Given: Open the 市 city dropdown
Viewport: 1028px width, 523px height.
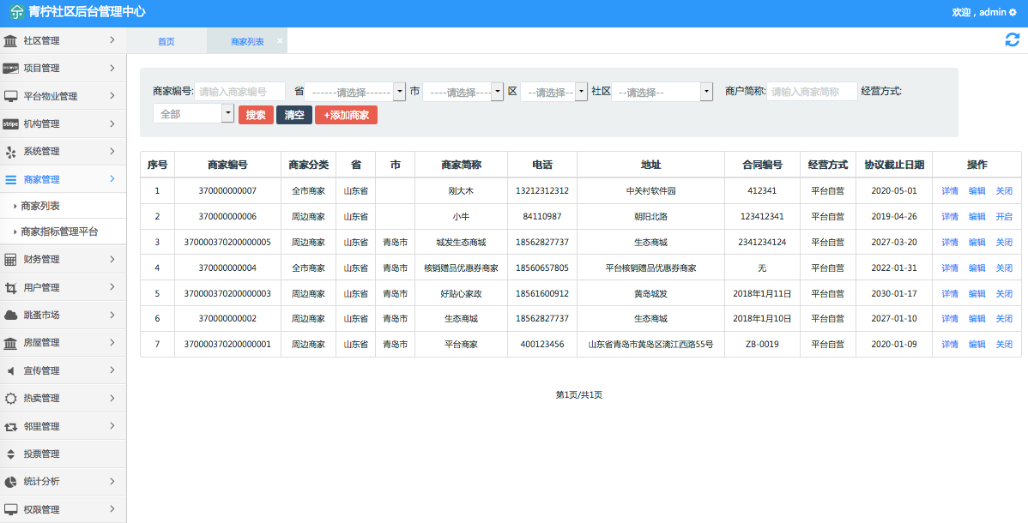Looking at the screenshot, I should click(x=463, y=92).
